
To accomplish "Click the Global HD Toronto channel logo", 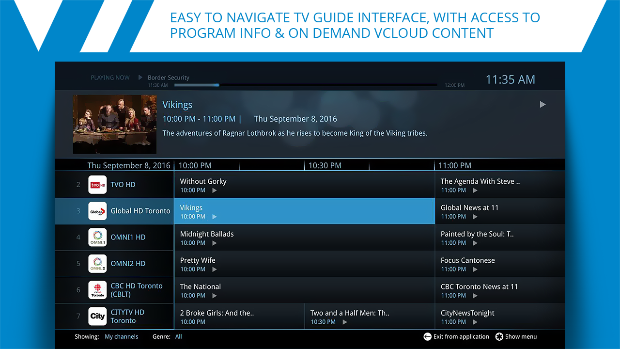I will coord(97,211).
